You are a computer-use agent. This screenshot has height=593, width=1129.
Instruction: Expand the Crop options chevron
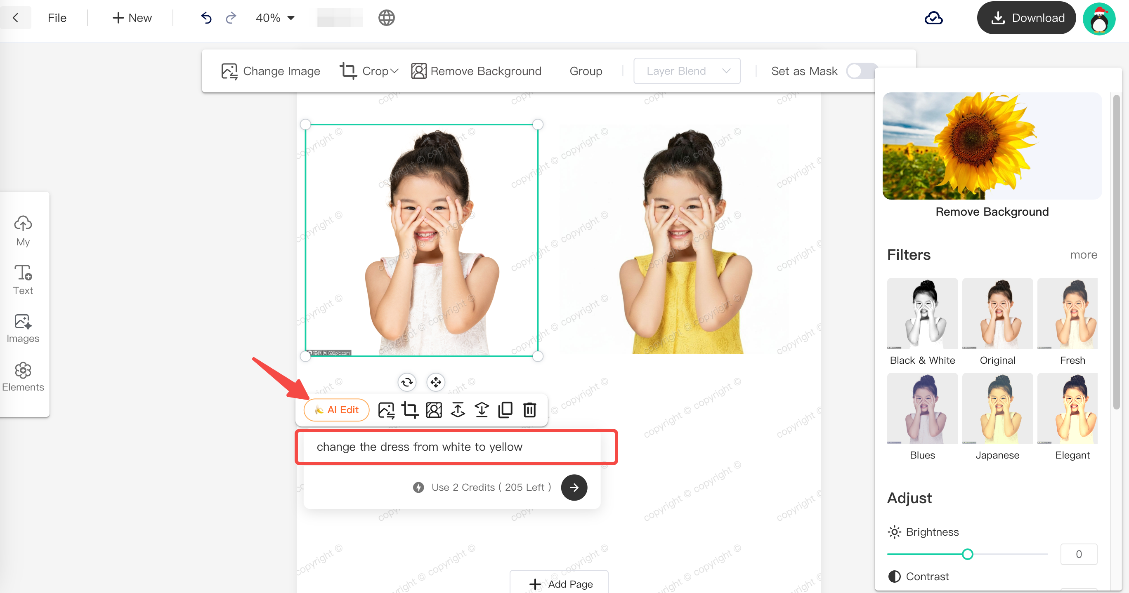[x=394, y=71]
